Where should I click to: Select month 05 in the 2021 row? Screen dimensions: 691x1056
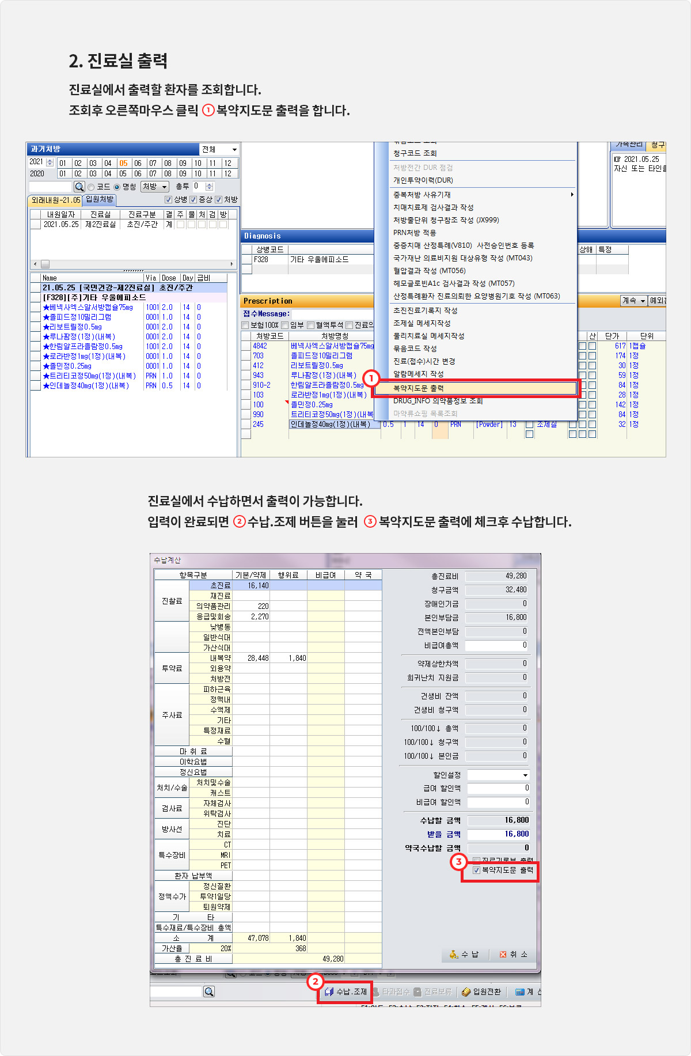[123, 163]
